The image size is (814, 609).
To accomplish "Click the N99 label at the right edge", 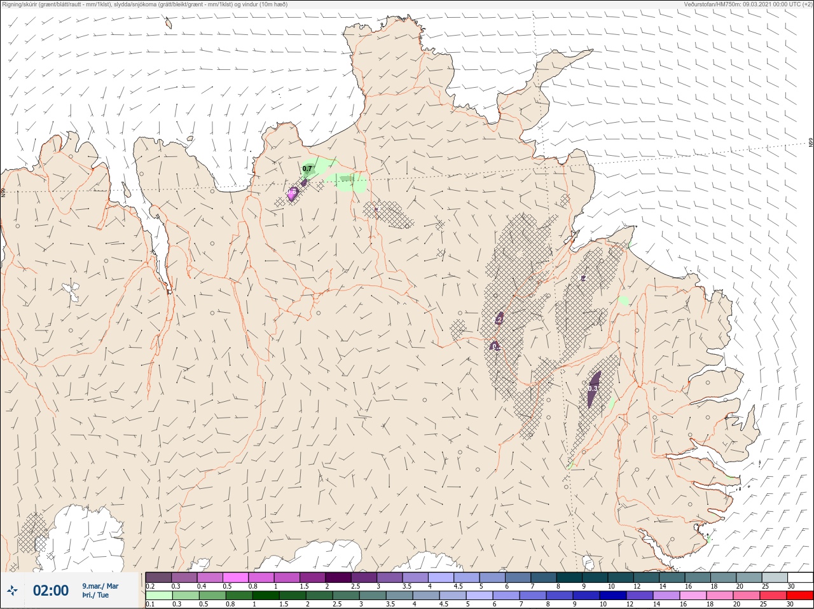I will pyautogui.click(x=811, y=143).
